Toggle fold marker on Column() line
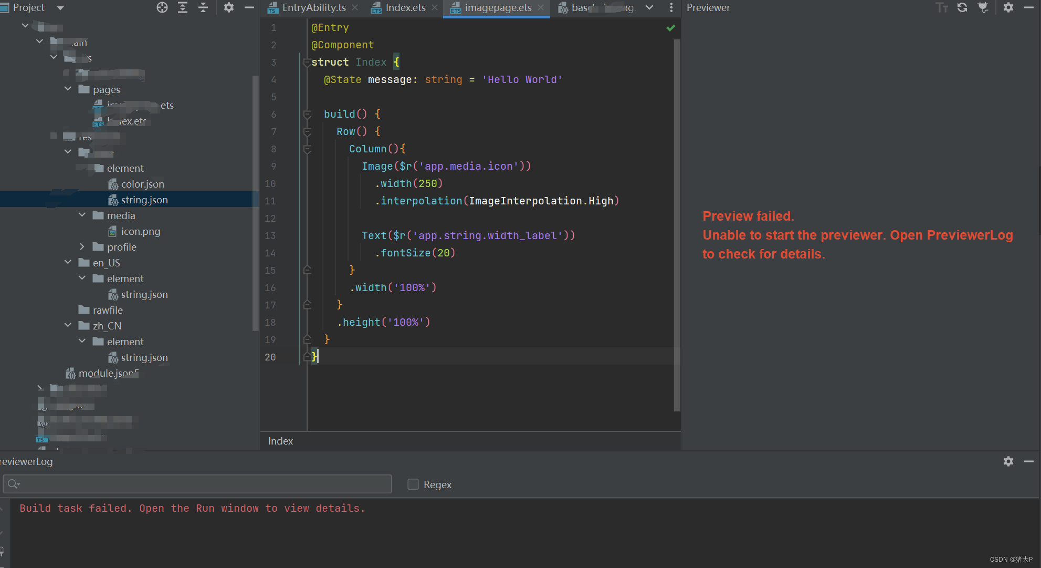The height and width of the screenshot is (568, 1041). coord(308,149)
